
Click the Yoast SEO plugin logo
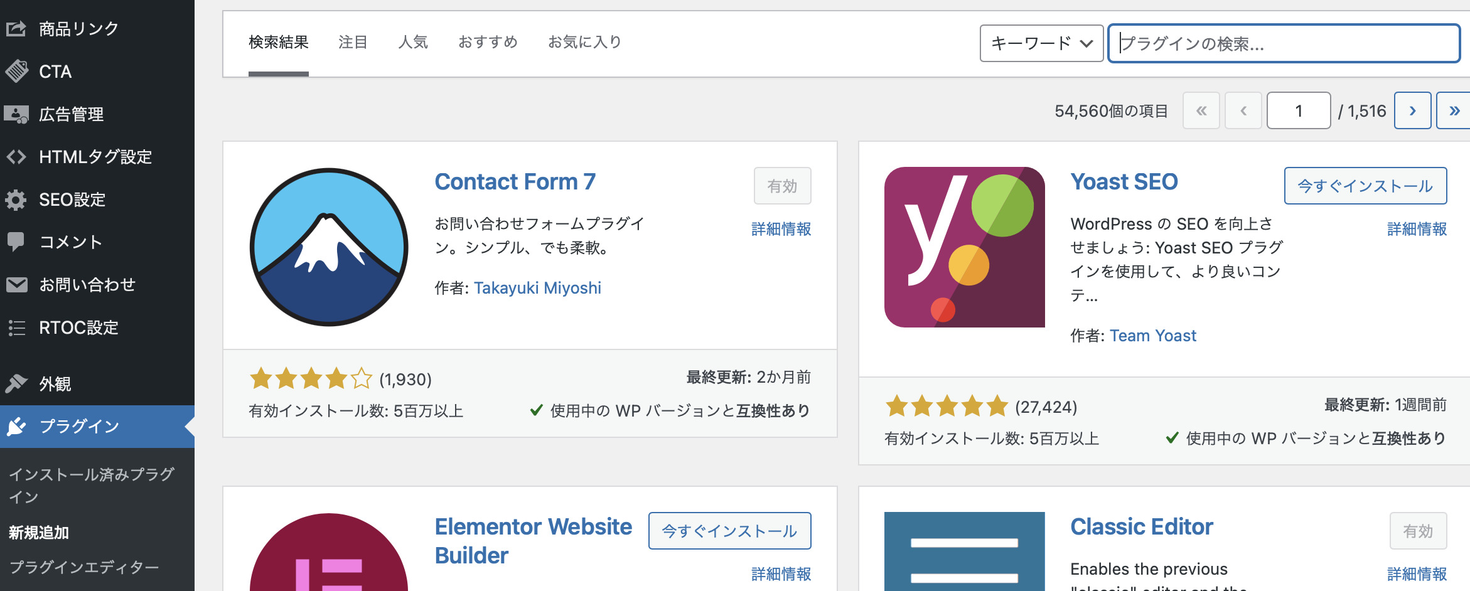(964, 247)
